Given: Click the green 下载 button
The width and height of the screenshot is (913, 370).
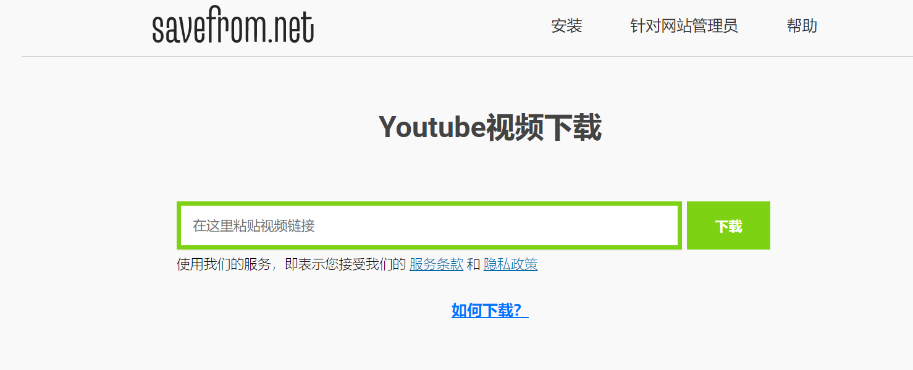Looking at the screenshot, I should pos(728,225).
